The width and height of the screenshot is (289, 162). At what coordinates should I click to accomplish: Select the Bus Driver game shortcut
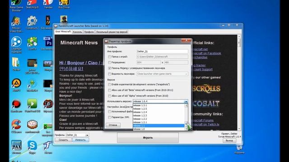tap(64, 4)
